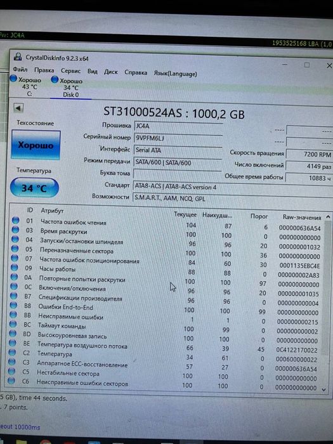Click the Наихудш... column header

point(217,216)
